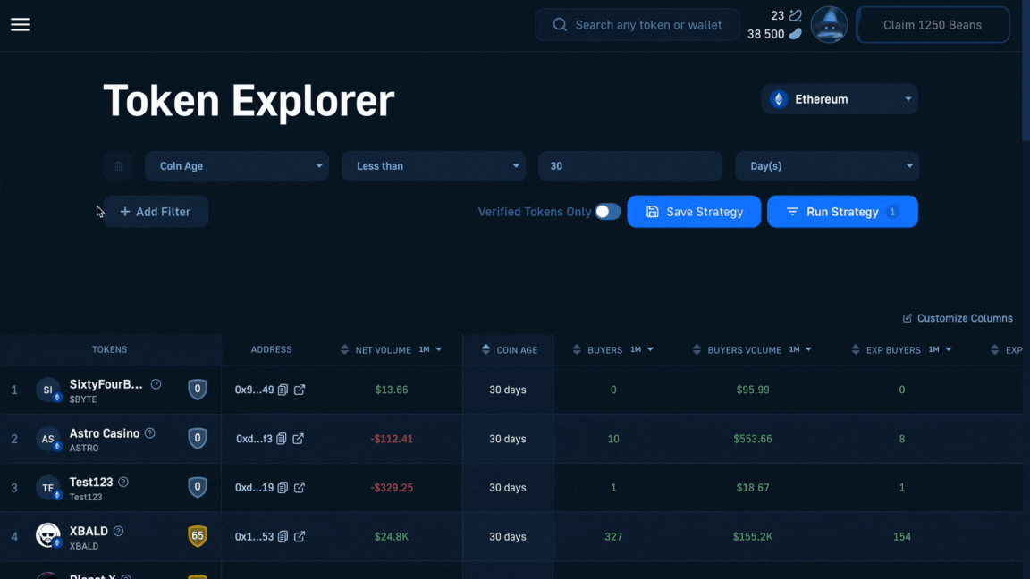Image resolution: width=1030 pixels, height=579 pixels.
Task: Open the Ethereum network dropdown
Action: click(840, 99)
